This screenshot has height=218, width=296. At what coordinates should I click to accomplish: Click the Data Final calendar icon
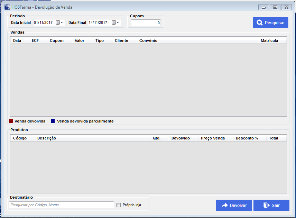point(114,22)
